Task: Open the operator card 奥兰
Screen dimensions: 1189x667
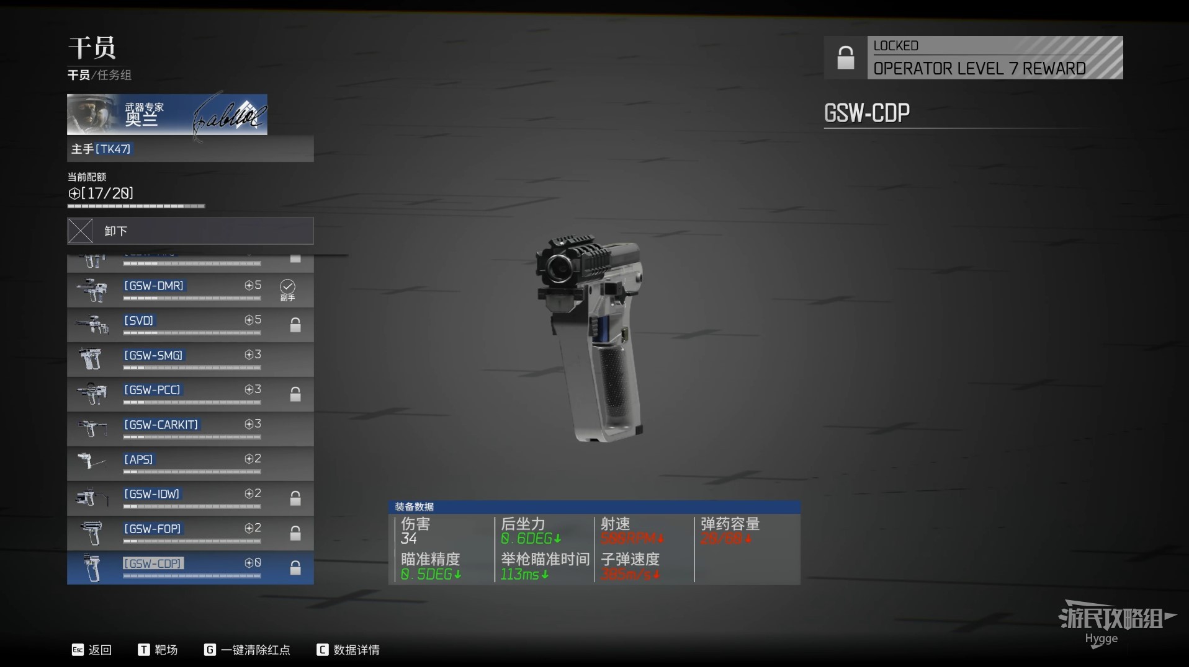Action: pyautogui.click(x=167, y=115)
